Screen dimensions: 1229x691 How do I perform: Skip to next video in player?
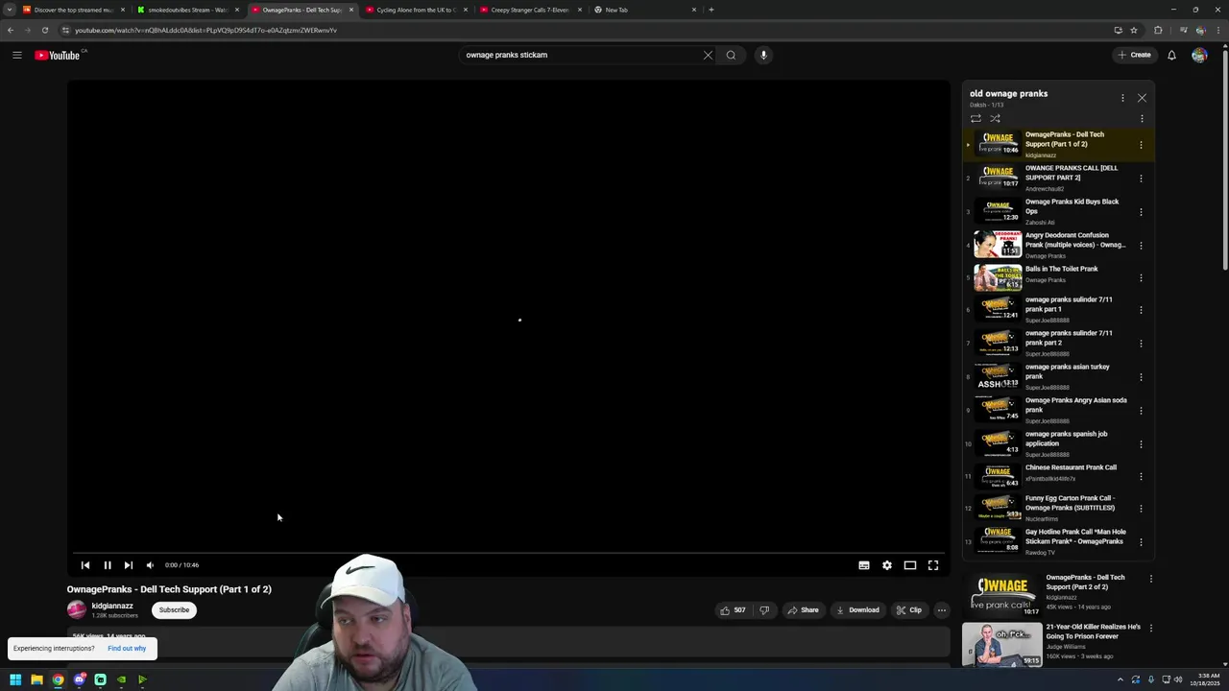pyautogui.click(x=128, y=565)
